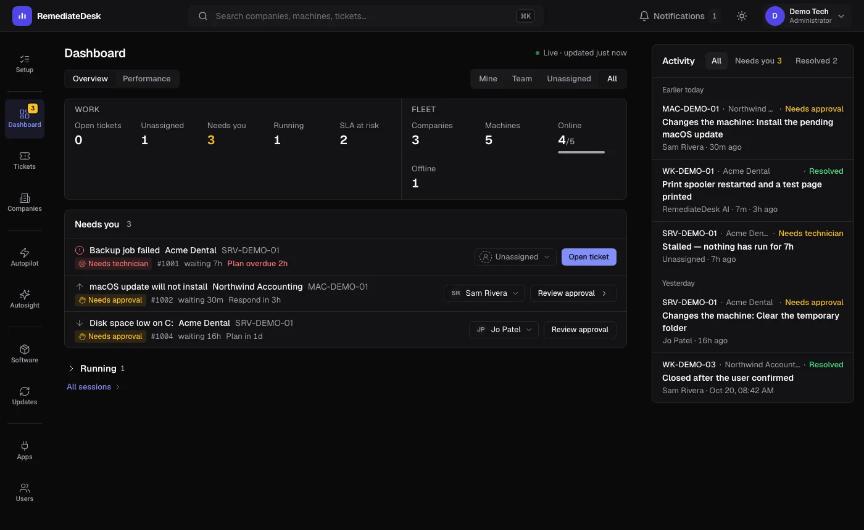
Task: Open the Demo Tech account menu chevron
Action: [x=841, y=16]
